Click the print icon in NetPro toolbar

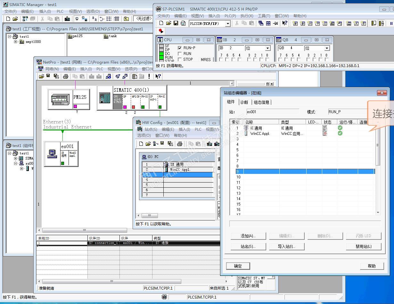(x=66, y=76)
